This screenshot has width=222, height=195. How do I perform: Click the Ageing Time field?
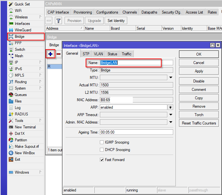136,132
